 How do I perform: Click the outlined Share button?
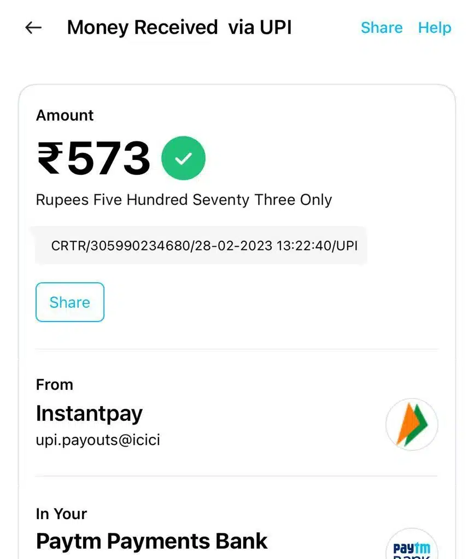70,302
